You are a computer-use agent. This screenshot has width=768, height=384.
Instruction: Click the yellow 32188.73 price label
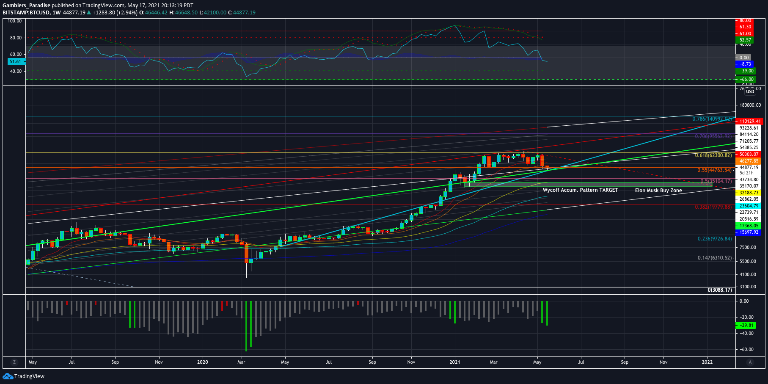tap(749, 193)
